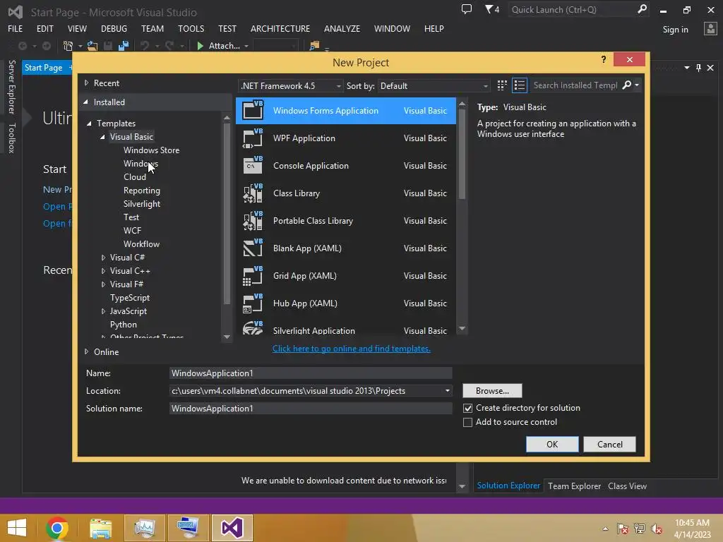The image size is (723, 542).
Task: Enable Add to source control
Action: tap(467, 422)
